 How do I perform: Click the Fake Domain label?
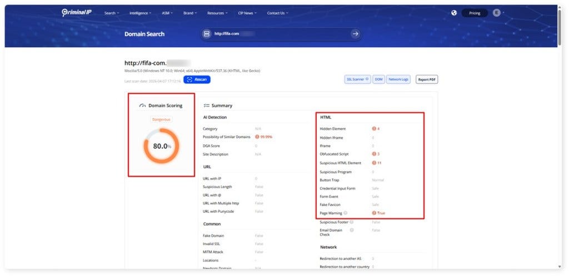click(x=213, y=236)
